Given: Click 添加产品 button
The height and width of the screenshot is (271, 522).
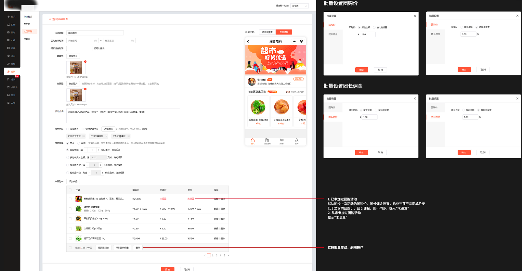Looking at the screenshot, I should [73, 182].
